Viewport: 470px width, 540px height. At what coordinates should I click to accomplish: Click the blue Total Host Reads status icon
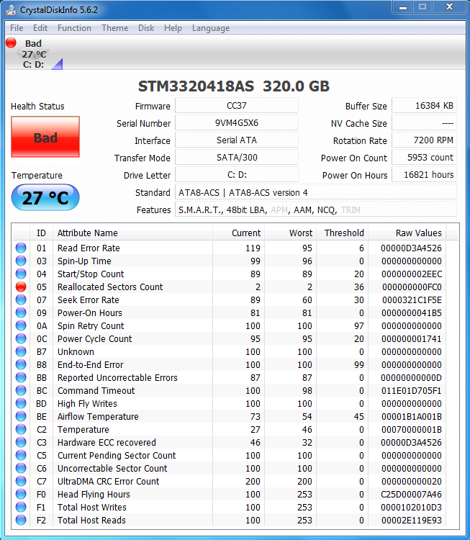tap(21, 520)
